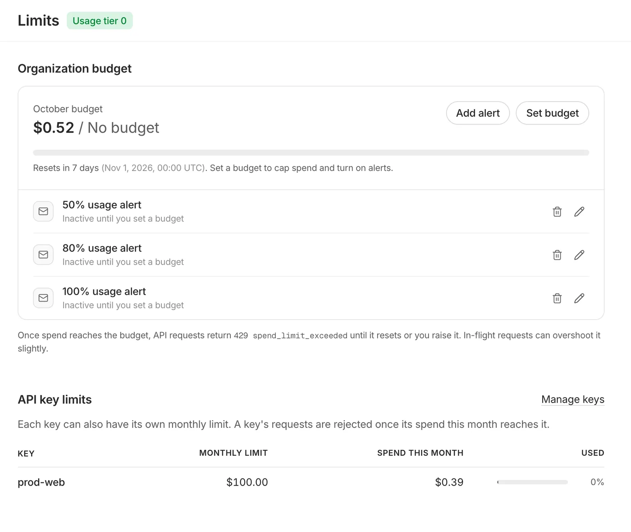Follow the Manage keys link
This screenshot has height=532, width=631.
coord(573,399)
